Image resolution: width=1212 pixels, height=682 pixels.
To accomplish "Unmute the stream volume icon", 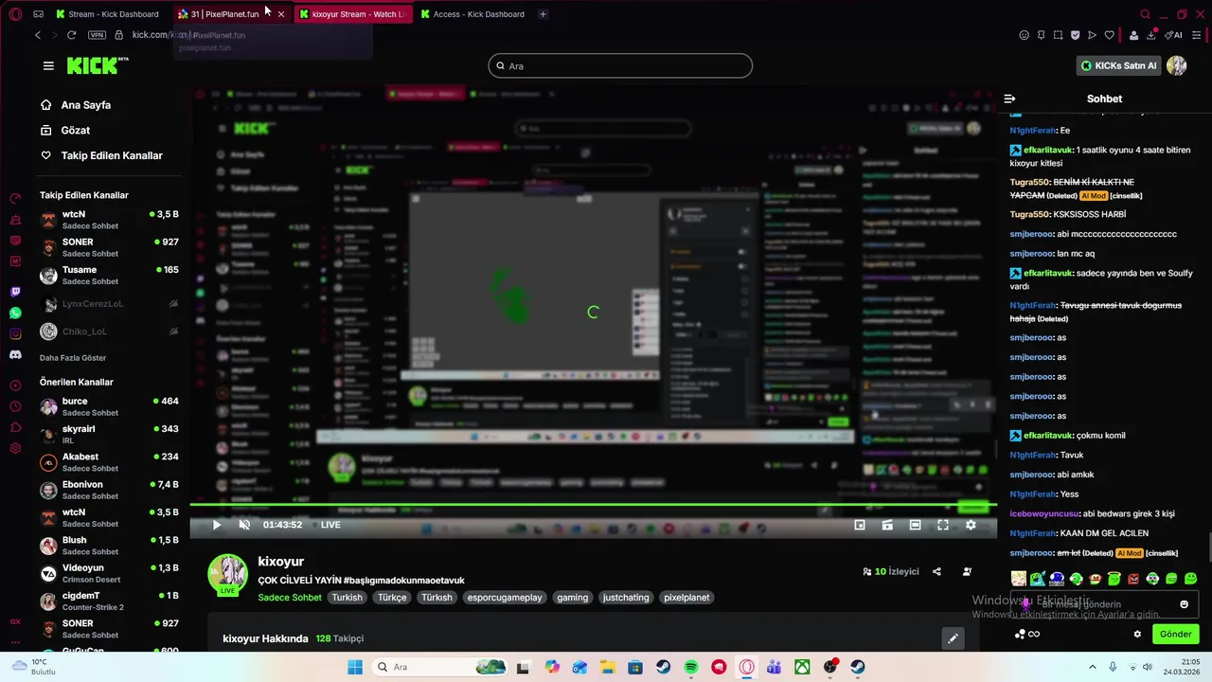I will click(x=244, y=525).
